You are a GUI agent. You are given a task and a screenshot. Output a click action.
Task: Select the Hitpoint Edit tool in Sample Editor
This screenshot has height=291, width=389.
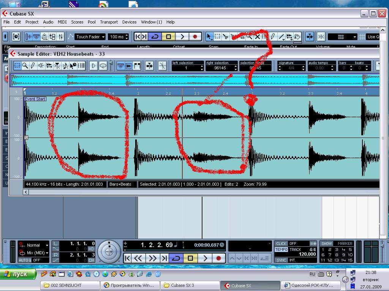click(x=57, y=66)
